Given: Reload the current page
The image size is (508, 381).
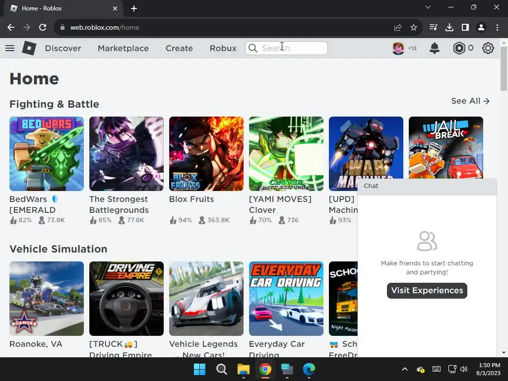Looking at the screenshot, I should click(43, 28).
